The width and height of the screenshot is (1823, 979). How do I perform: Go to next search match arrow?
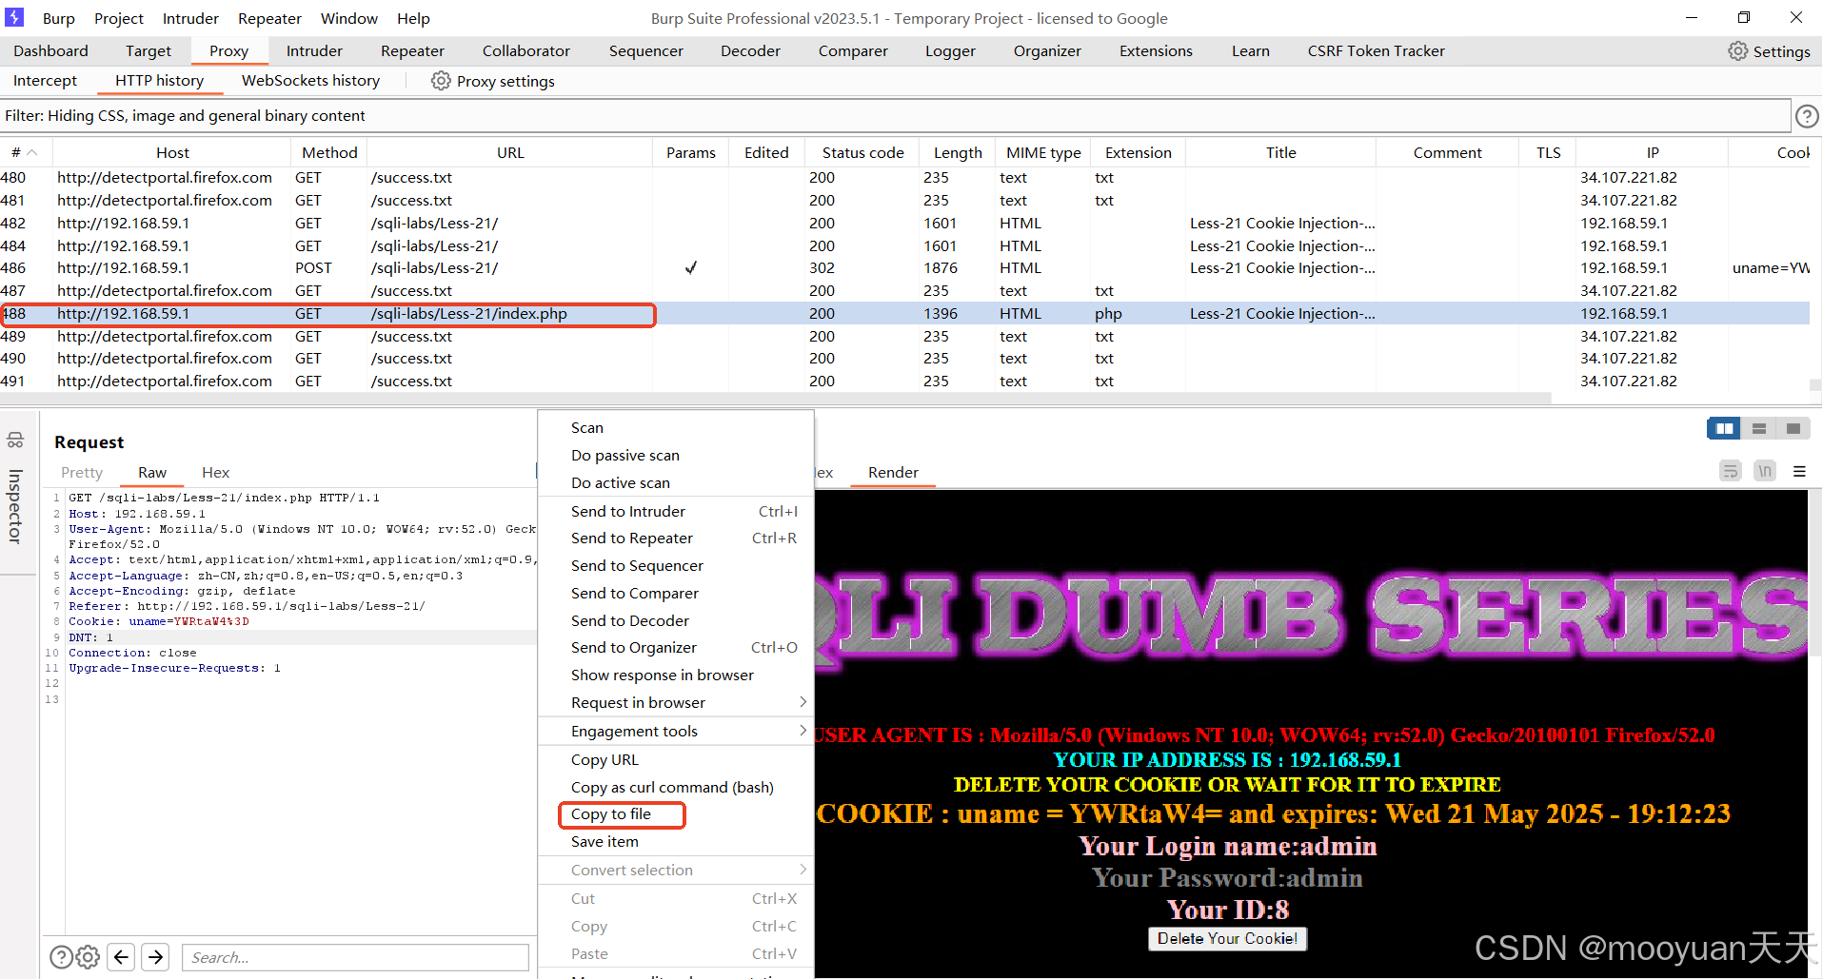[156, 957]
